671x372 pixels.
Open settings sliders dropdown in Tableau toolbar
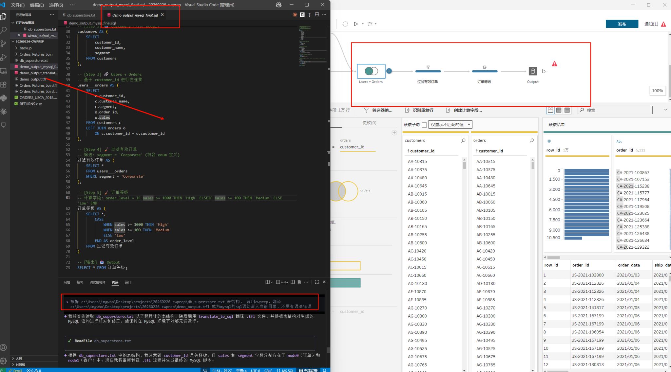click(372, 24)
